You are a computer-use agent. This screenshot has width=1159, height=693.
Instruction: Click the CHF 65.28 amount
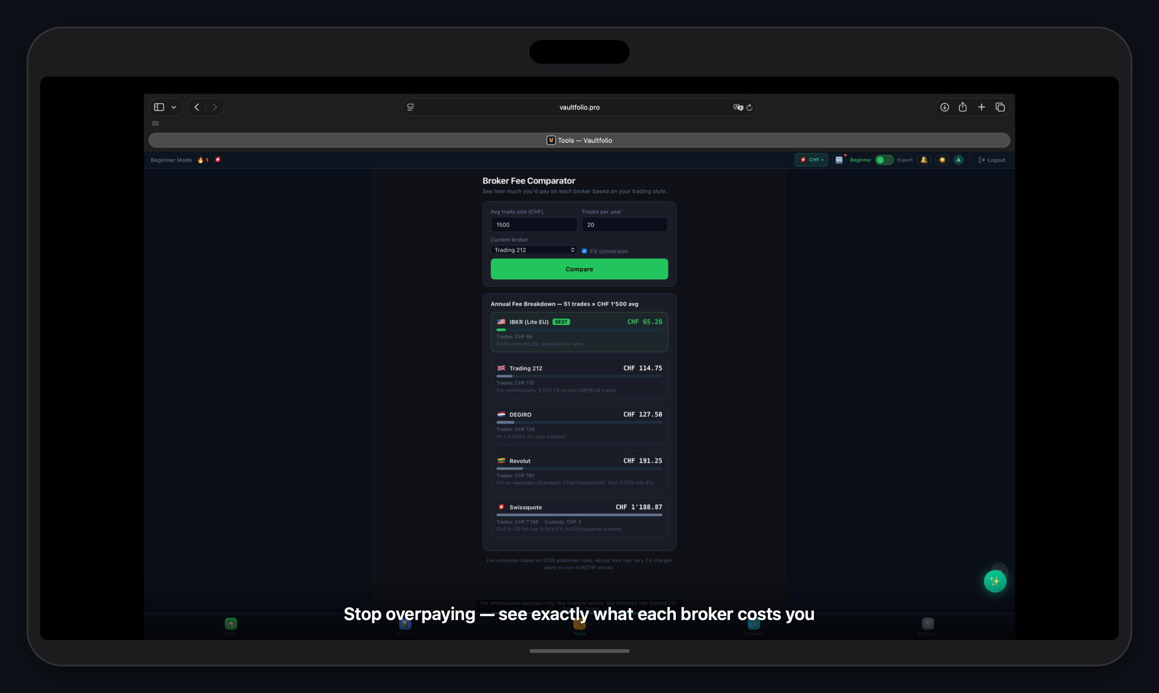[644, 322]
